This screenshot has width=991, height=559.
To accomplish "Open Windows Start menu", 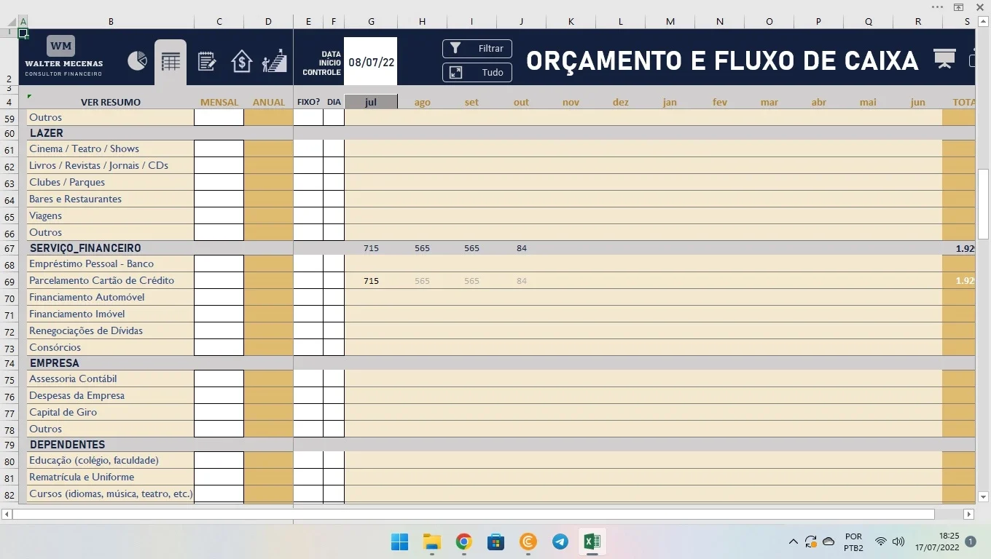I will click(399, 542).
